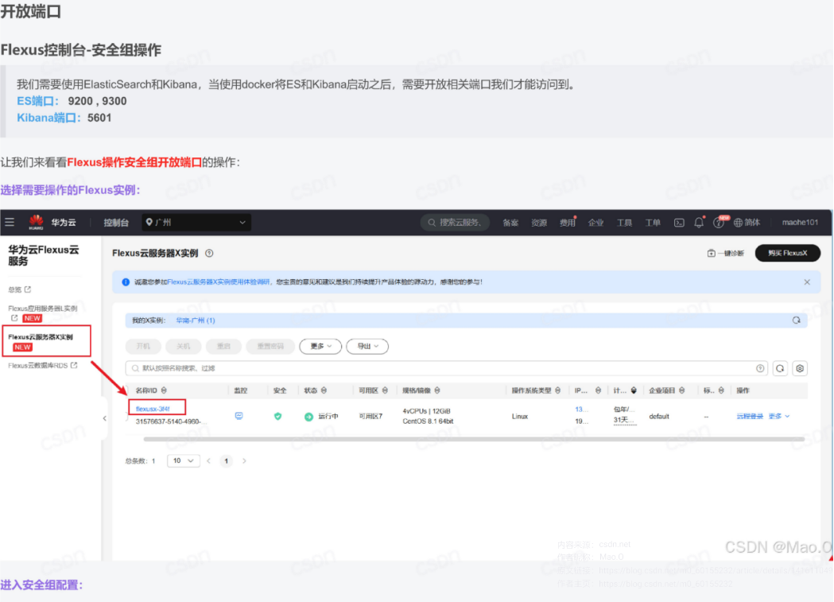Click the sort icon on 规格/镜像 column
This screenshot has width=834, height=602.
tap(437, 390)
